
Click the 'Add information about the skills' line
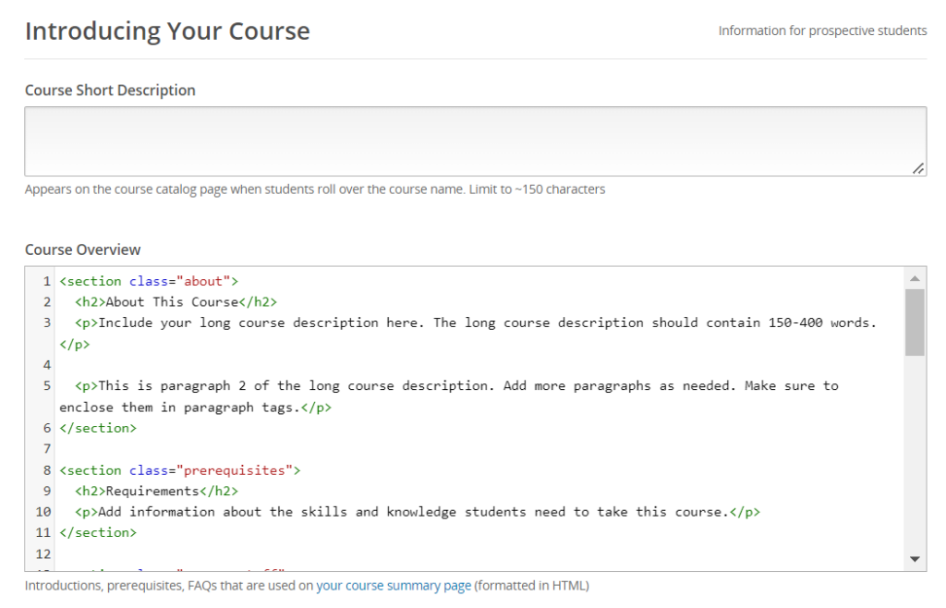coord(416,512)
